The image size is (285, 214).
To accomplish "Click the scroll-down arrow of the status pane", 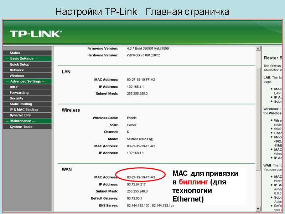I will click(x=258, y=208).
